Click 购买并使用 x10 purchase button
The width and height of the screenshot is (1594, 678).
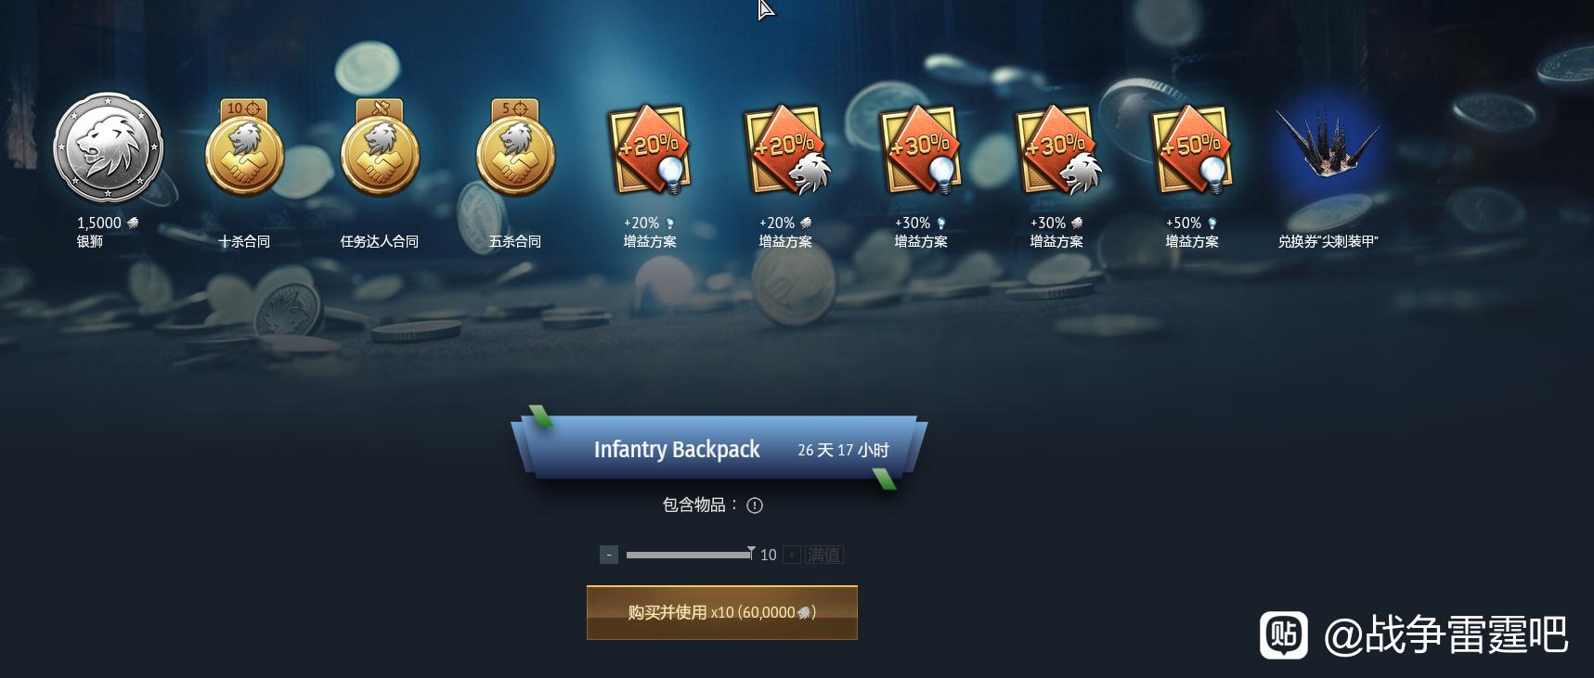(x=722, y=612)
